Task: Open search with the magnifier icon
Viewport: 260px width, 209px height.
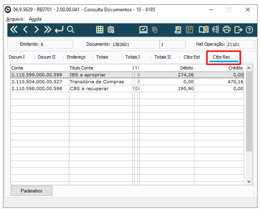Action: click(x=70, y=30)
